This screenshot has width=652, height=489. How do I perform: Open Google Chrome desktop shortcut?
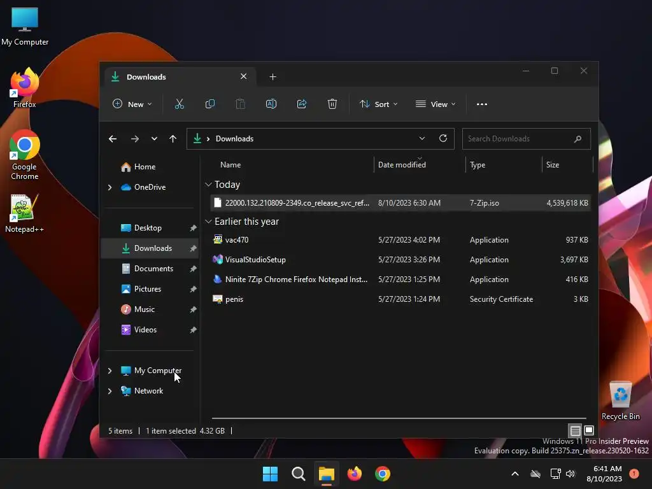point(25,155)
